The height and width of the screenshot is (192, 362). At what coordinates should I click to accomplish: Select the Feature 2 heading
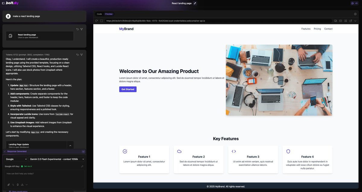coord(198,157)
